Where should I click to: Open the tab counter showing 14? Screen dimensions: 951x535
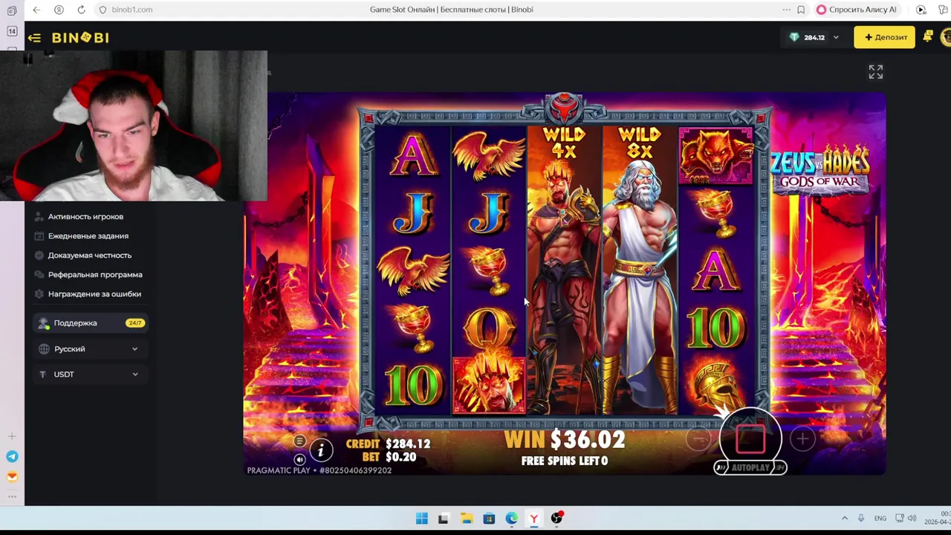tap(12, 31)
